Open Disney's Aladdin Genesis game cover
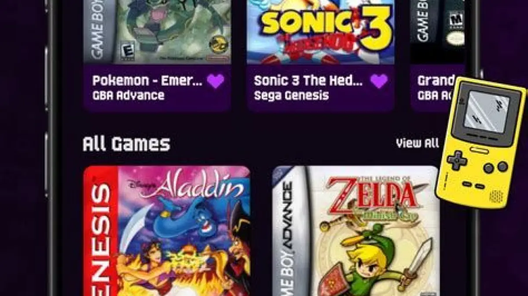The height and width of the screenshot is (296, 528). click(167, 231)
